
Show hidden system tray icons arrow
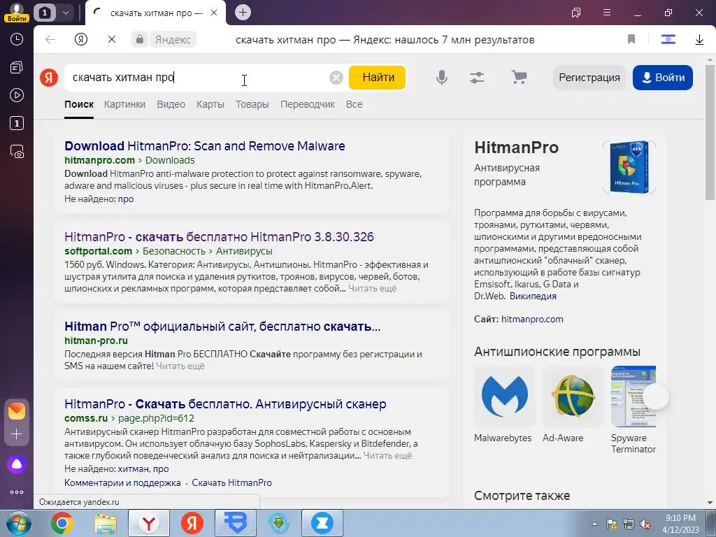(x=594, y=524)
